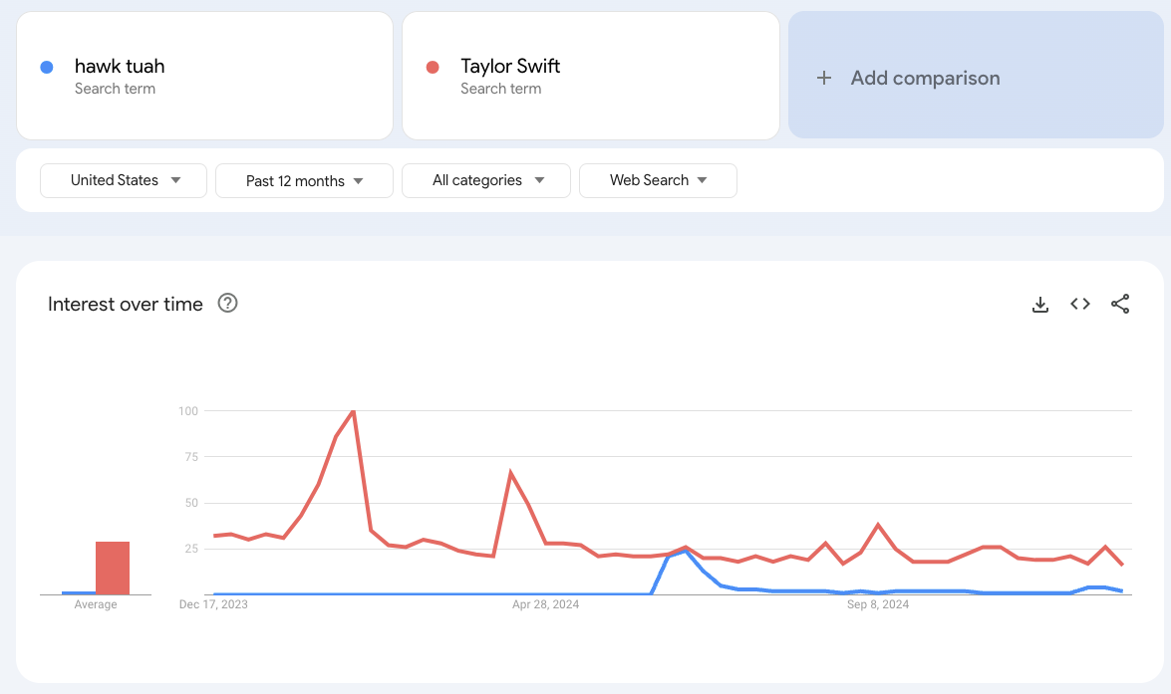Open the United States region dropdown
This screenshot has height=694, width=1171.
[124, 180]
